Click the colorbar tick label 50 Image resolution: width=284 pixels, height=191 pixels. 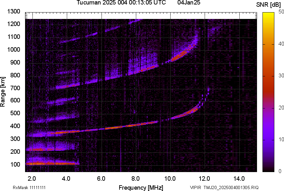(281, 12)
